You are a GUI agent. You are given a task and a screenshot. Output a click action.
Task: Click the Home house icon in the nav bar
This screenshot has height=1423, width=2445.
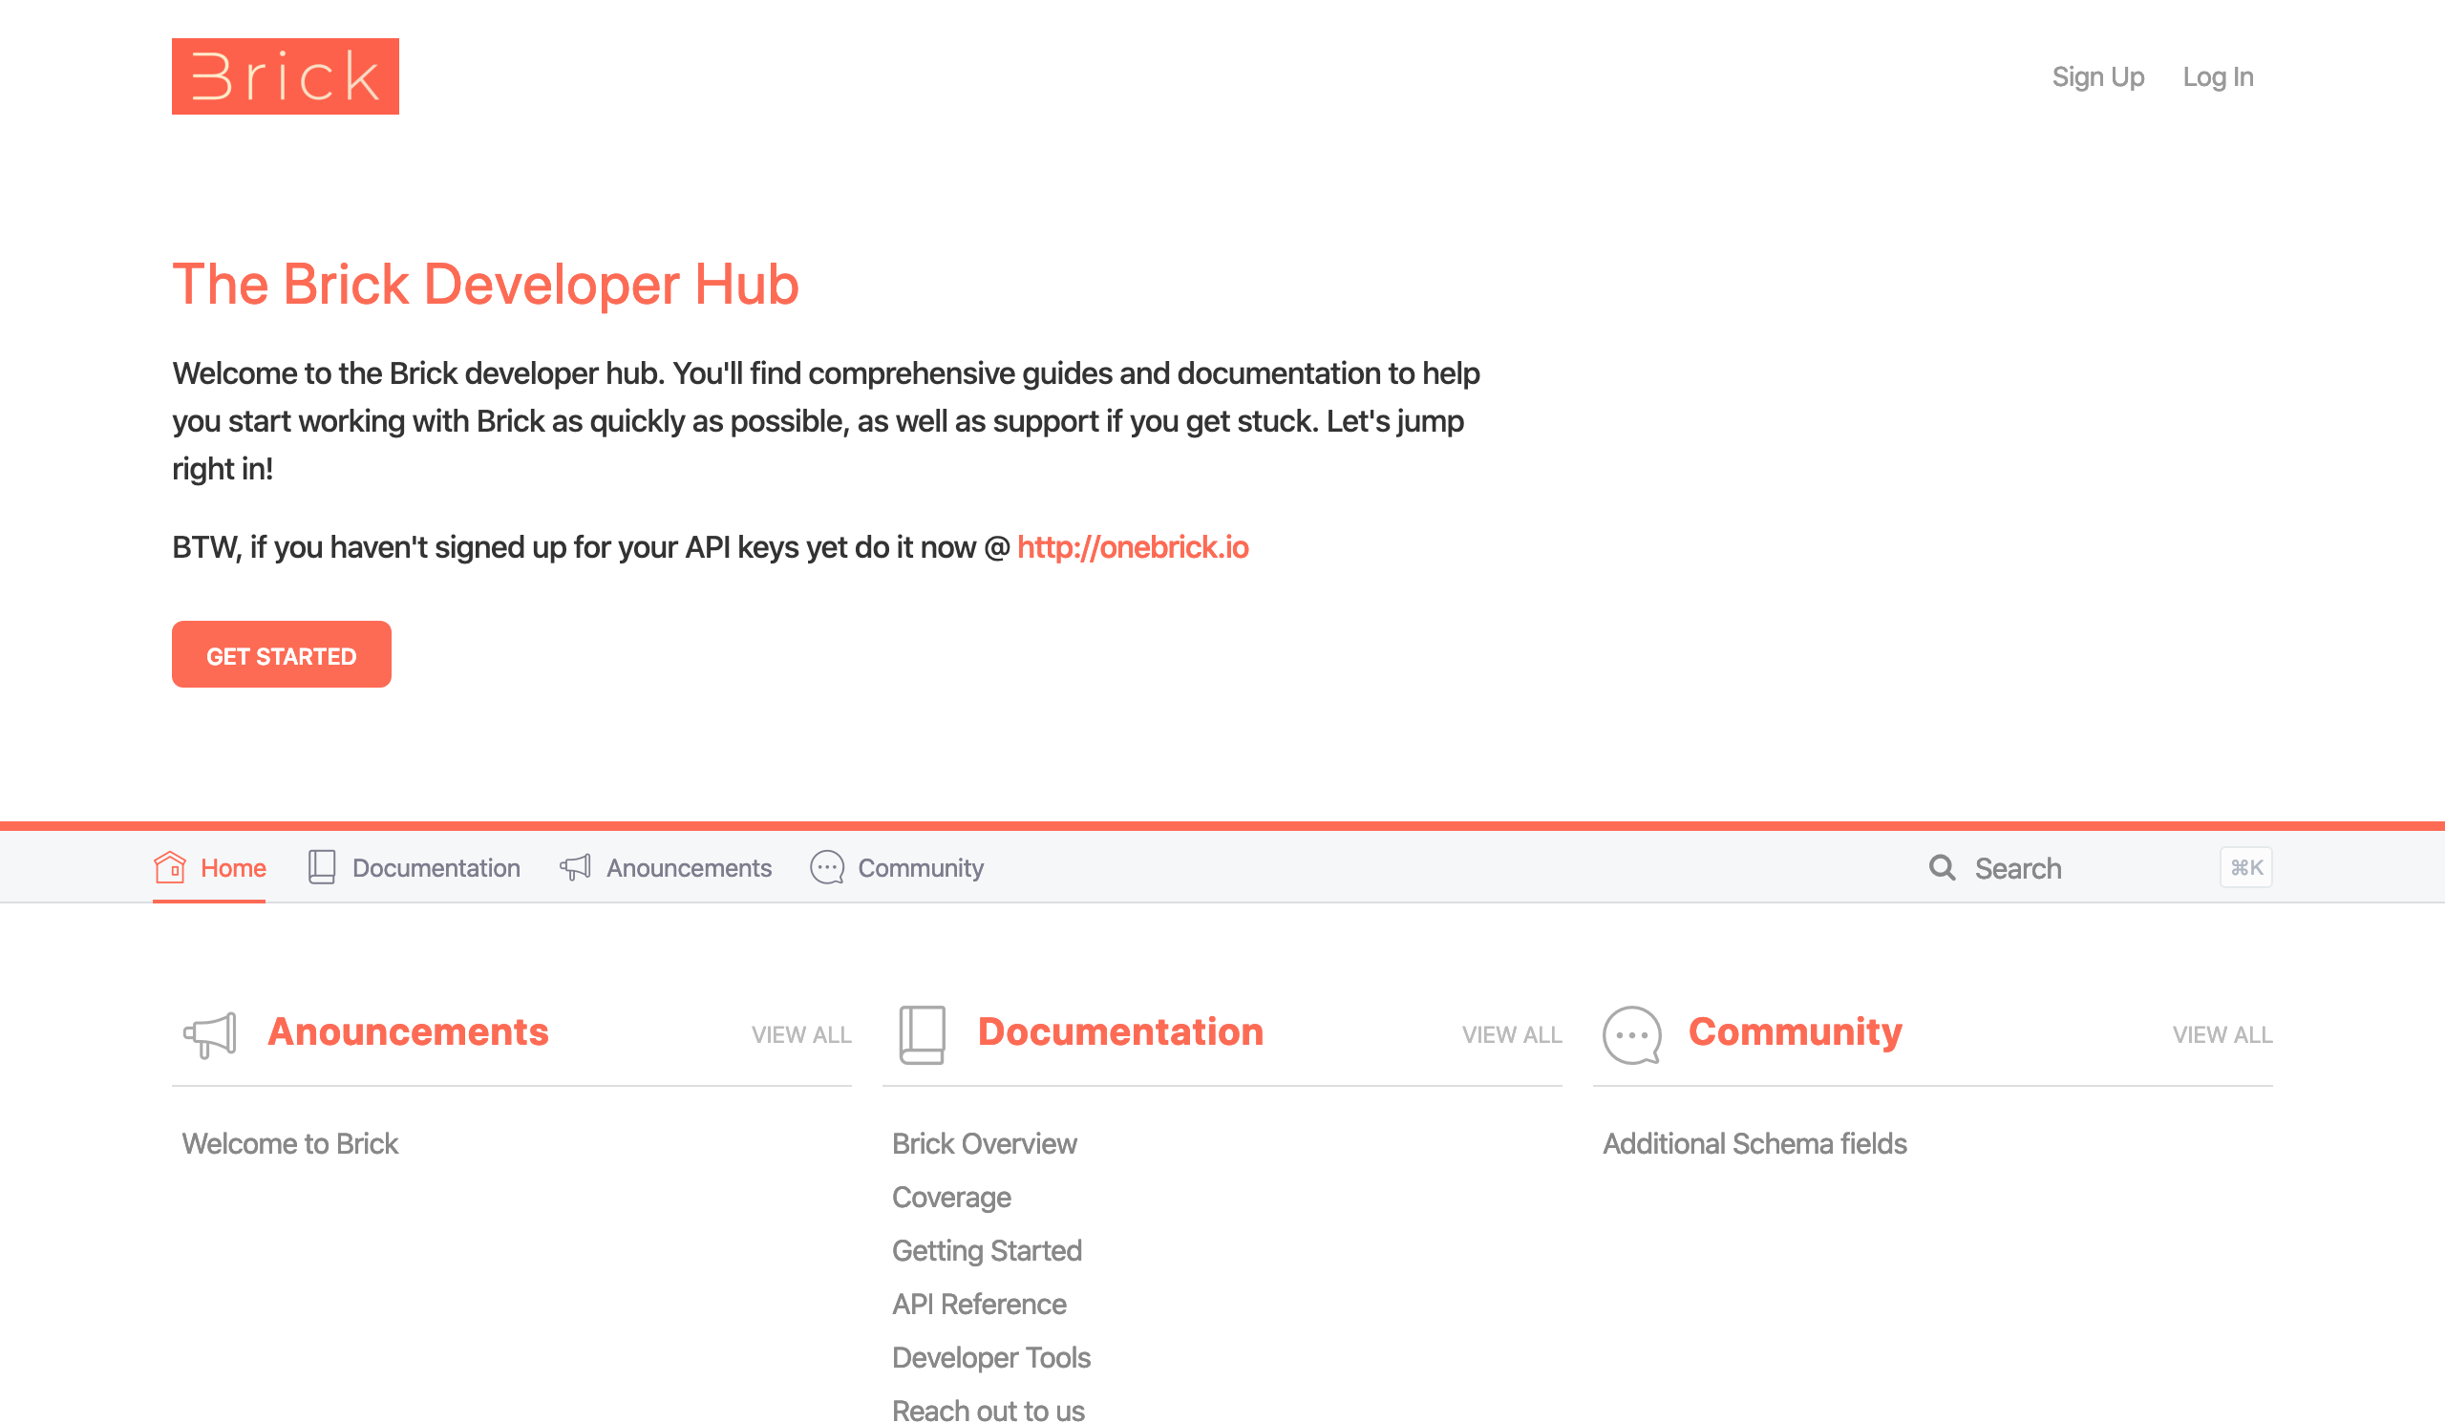(170, 868)
